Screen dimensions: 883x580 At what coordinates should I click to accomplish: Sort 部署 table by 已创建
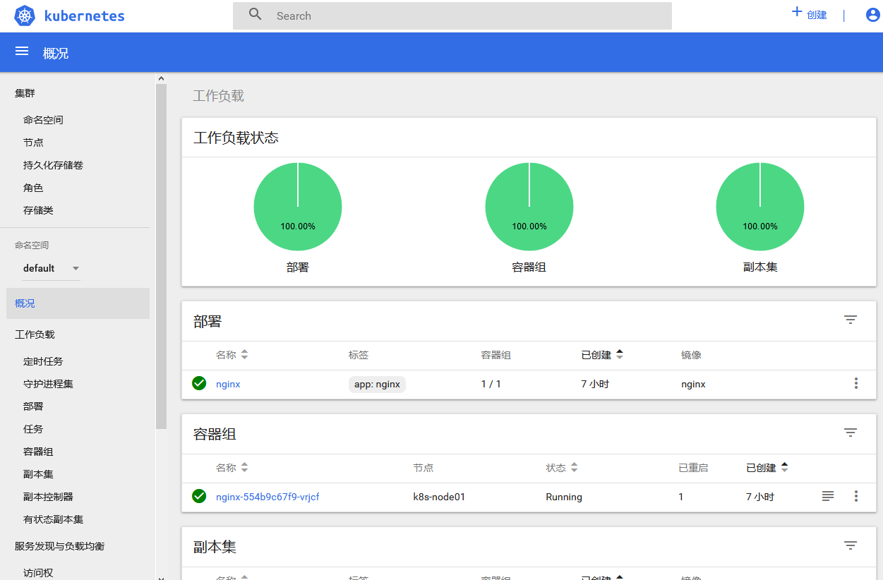(x=602, y=355)
